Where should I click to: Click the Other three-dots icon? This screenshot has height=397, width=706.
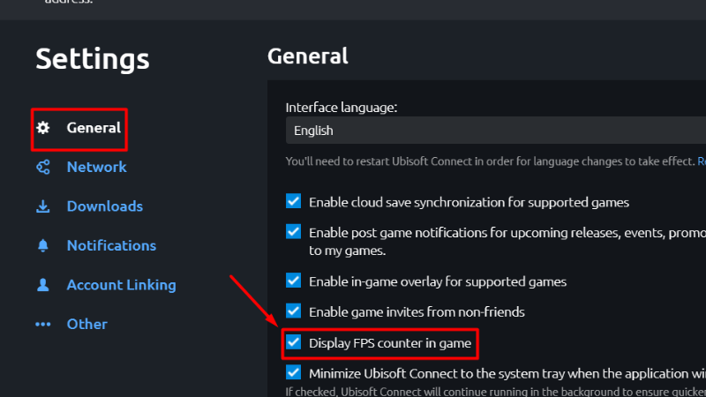[42, 324]
